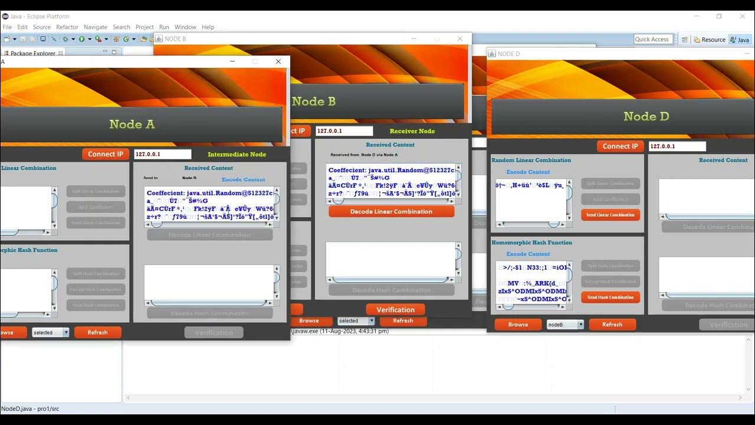Click the green Run toolbar icon
Screen dimensions: 755x425
(x=82, y=39)
